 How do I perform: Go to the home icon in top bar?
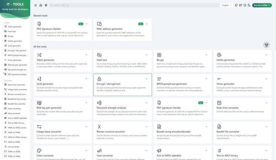(41, 5)
